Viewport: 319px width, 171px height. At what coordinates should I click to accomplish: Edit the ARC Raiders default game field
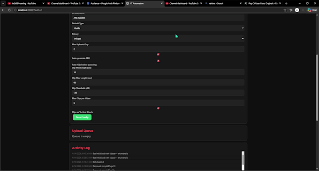click(x=158, y=18)
